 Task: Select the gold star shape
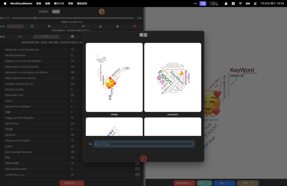click(x=117, y=27)
